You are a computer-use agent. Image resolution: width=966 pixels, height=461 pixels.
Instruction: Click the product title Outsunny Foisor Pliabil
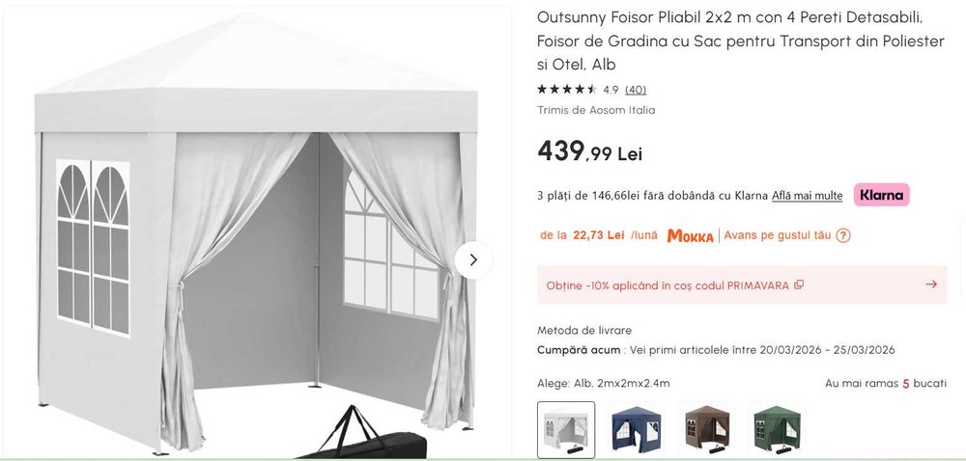pyautogui.click(x=741, y=41)
